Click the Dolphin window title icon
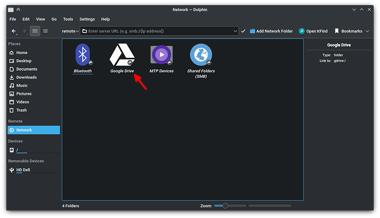Screen dimensions: 380x218 [10, 10]
